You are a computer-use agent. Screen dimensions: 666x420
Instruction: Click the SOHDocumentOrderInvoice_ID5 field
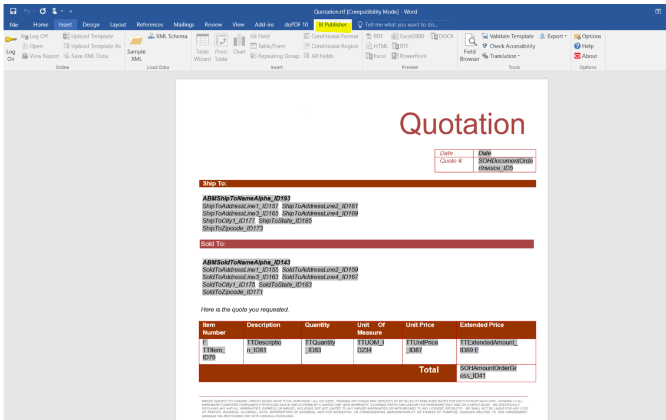(506, 164)
